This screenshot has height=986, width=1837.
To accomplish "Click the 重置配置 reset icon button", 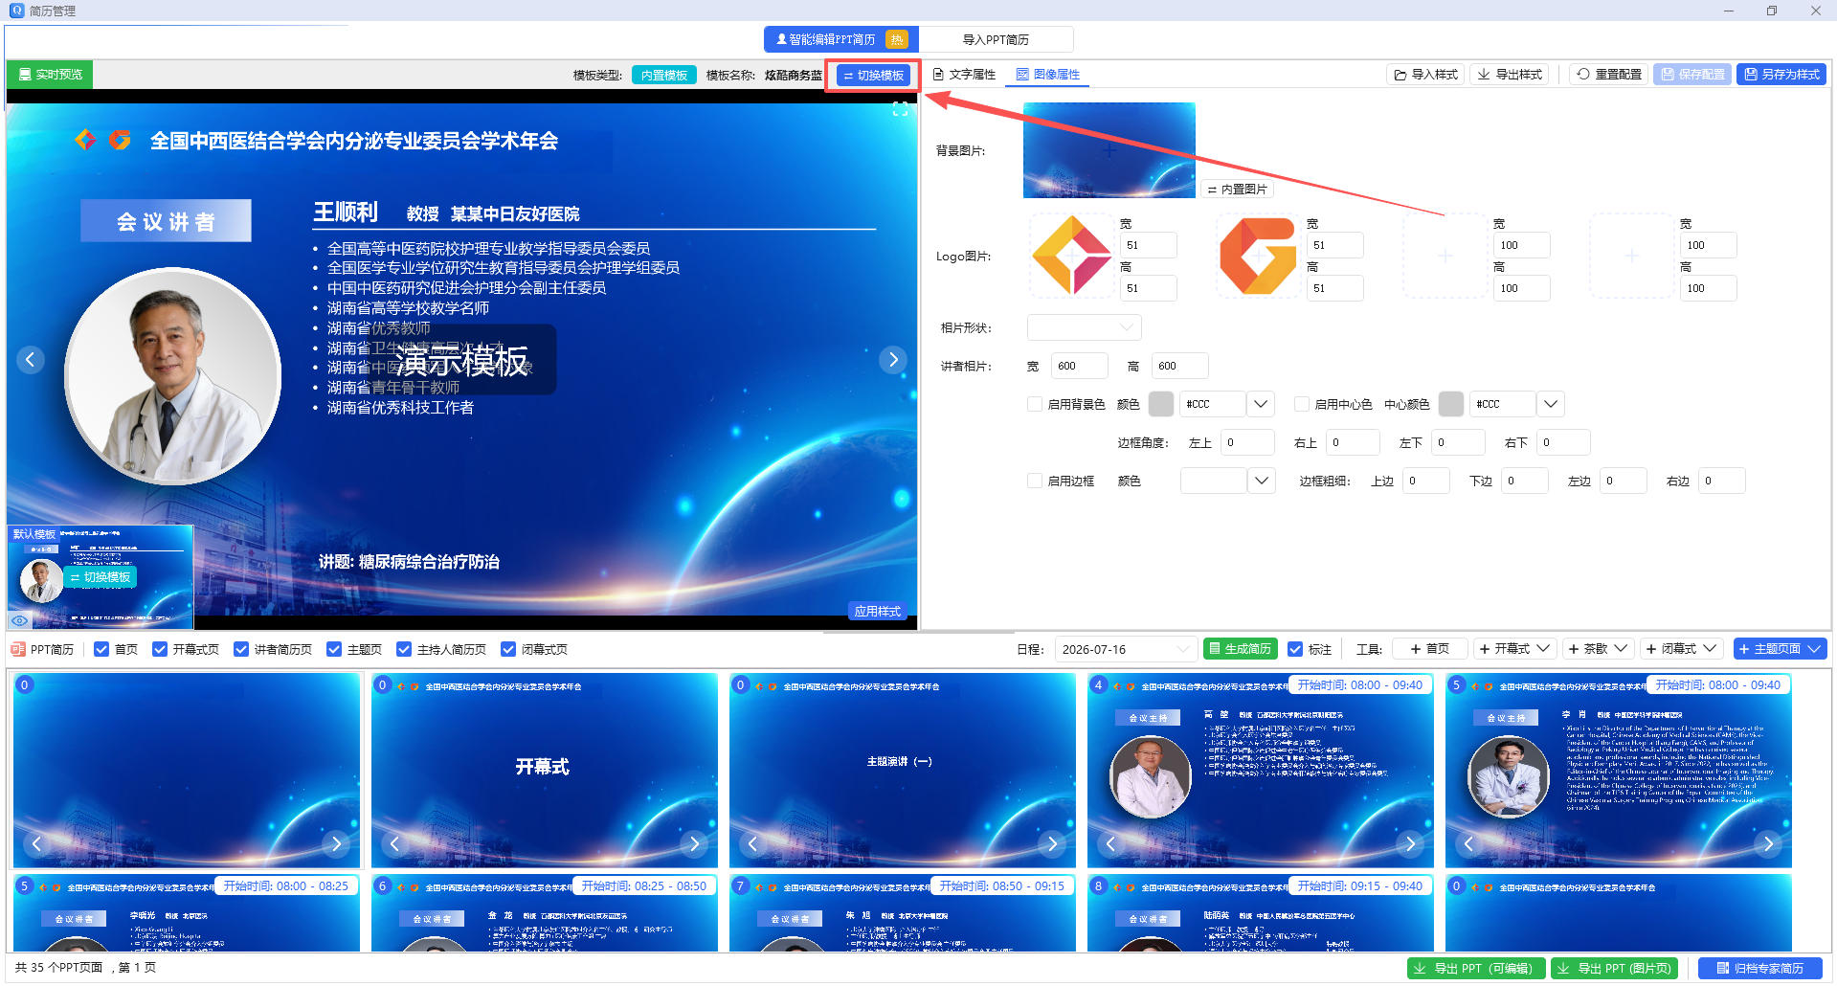I will click(1608, 75).
